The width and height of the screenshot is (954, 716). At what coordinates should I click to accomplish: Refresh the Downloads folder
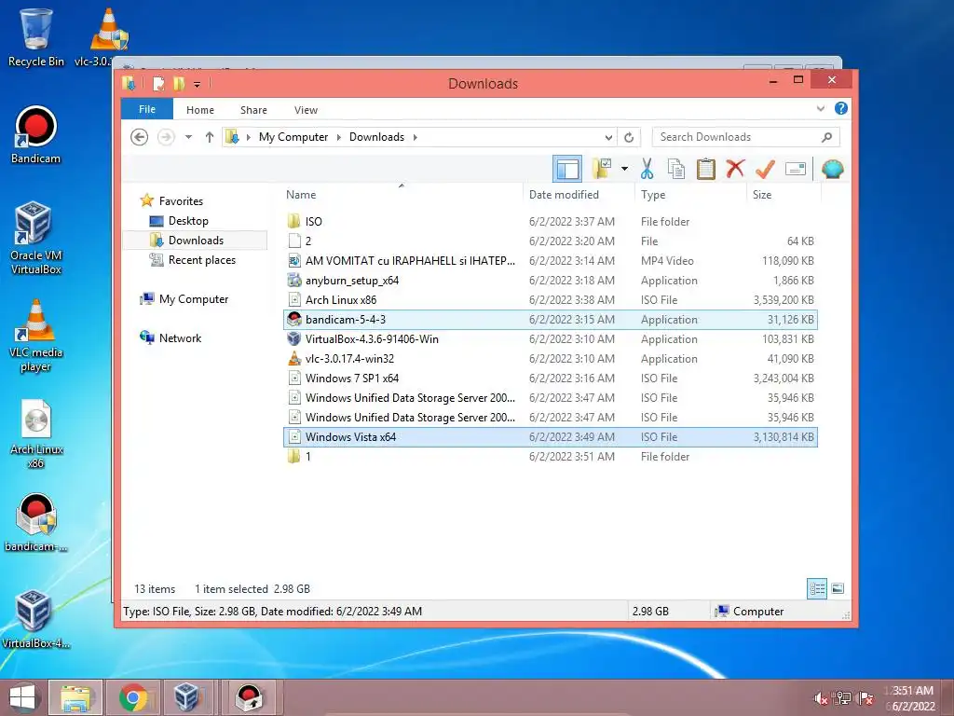click(629, 137)
